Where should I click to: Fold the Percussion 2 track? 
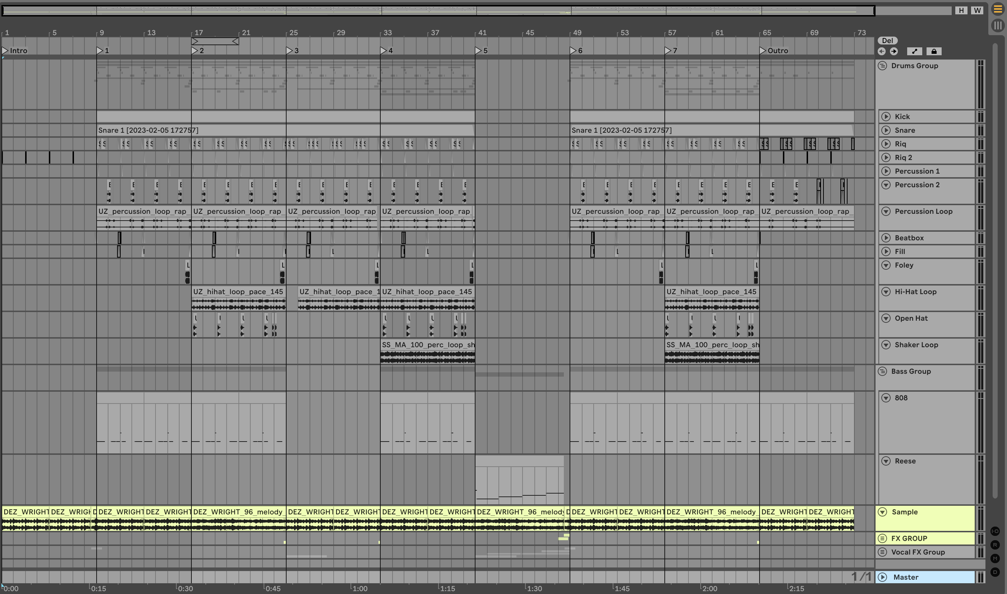(x=886, y=184)
